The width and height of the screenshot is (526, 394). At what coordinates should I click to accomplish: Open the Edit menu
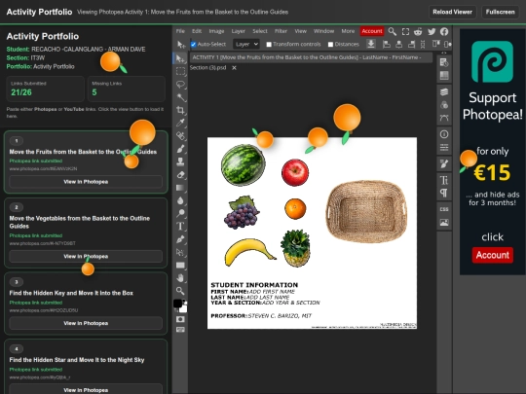(x=197, y=31)
